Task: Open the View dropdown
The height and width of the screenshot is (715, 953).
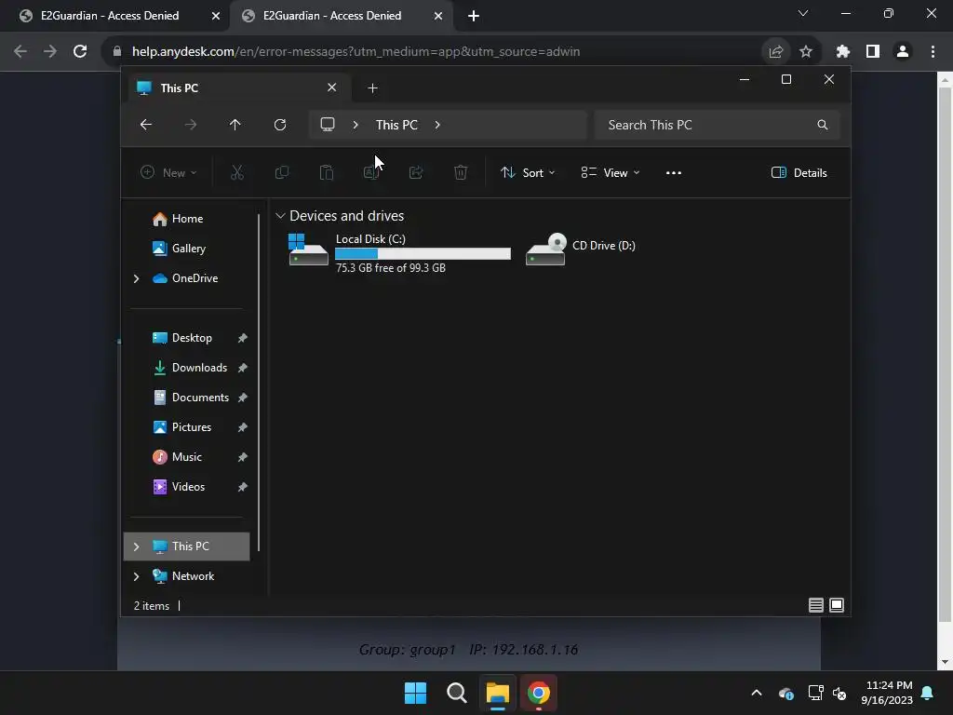Action: (x=611, y=172)
